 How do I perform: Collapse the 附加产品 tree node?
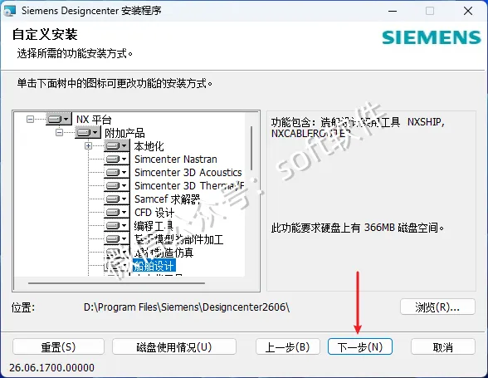tap(59, 132)
